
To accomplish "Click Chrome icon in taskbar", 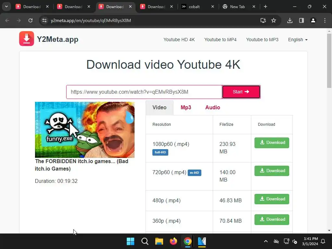I will 188,241.
